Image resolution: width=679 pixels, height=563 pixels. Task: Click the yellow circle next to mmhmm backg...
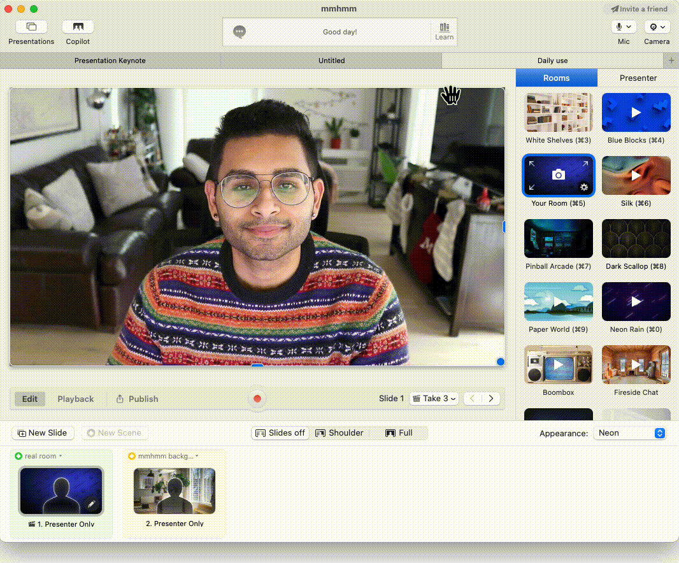[132, 456]
